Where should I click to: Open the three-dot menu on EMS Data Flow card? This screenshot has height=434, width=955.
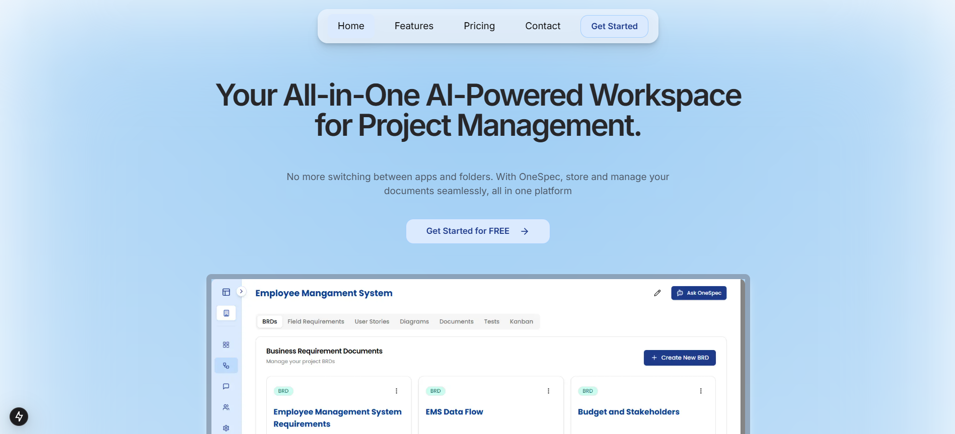(x=548, y=391)
